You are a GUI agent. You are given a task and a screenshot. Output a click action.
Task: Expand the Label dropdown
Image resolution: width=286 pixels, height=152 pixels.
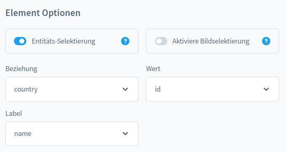pyautogui.click(x=72, y=134)
